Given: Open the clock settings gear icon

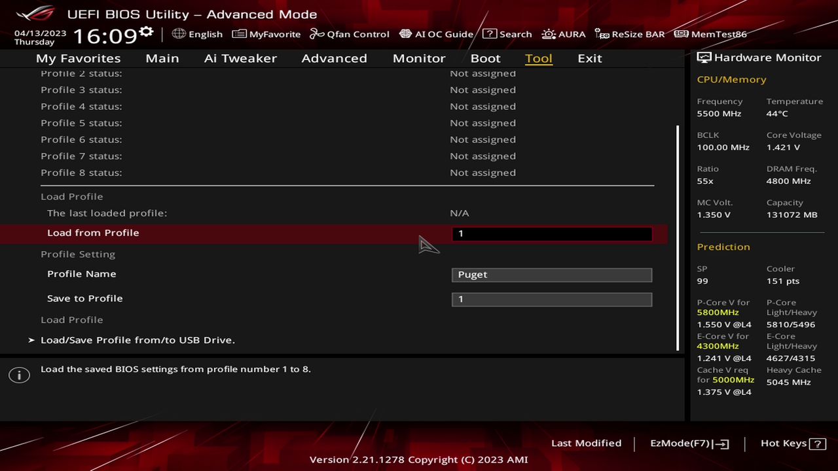Looking at the screenshot, I should 147,32.
